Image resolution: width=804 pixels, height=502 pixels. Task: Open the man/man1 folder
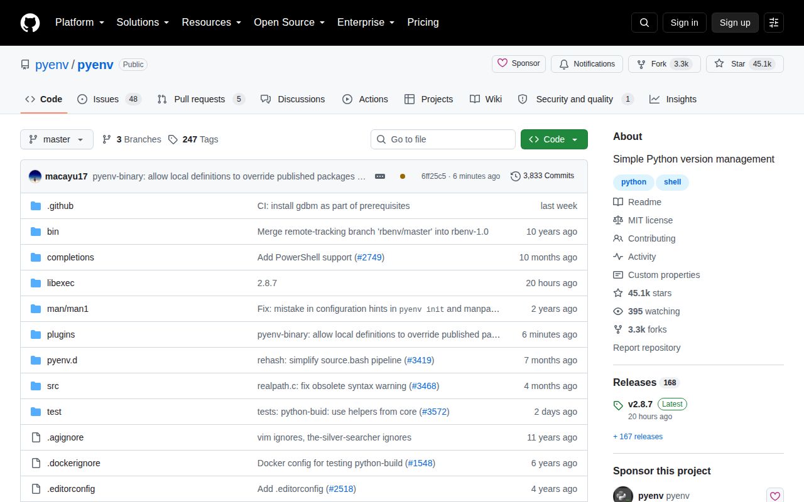[x=68, y=309]
